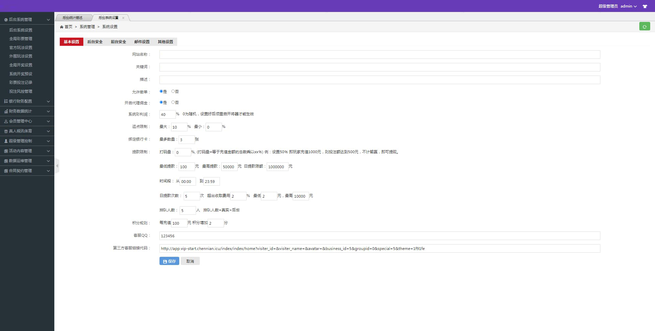Click the home icon in breadcrumb
The image size is (655, 331).
[61, 27]
